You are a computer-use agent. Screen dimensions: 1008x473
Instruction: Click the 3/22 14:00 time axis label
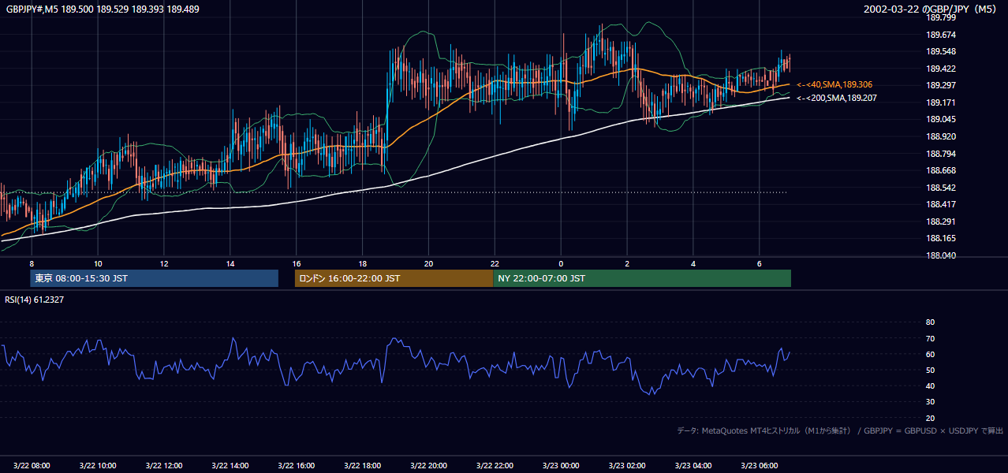click(230, 466)
